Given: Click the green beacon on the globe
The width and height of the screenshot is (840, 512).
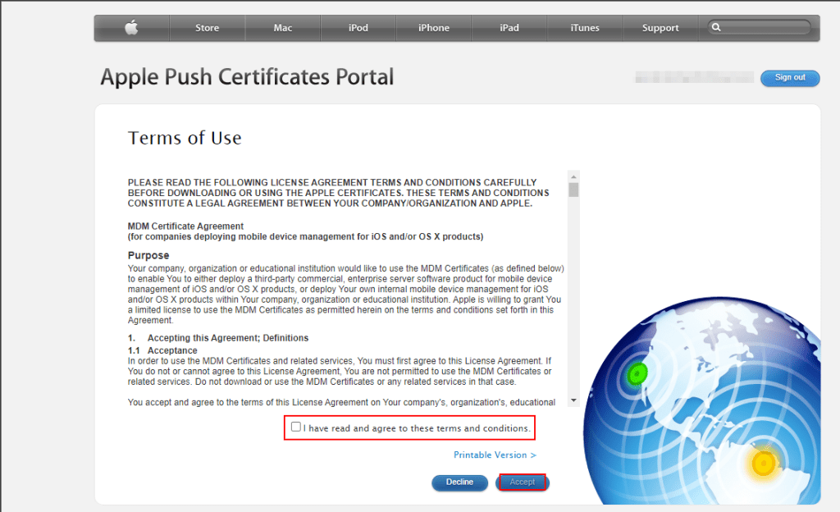Looking at the screenshot, I should 637,375.
